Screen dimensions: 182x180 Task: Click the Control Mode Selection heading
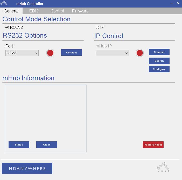37,19
